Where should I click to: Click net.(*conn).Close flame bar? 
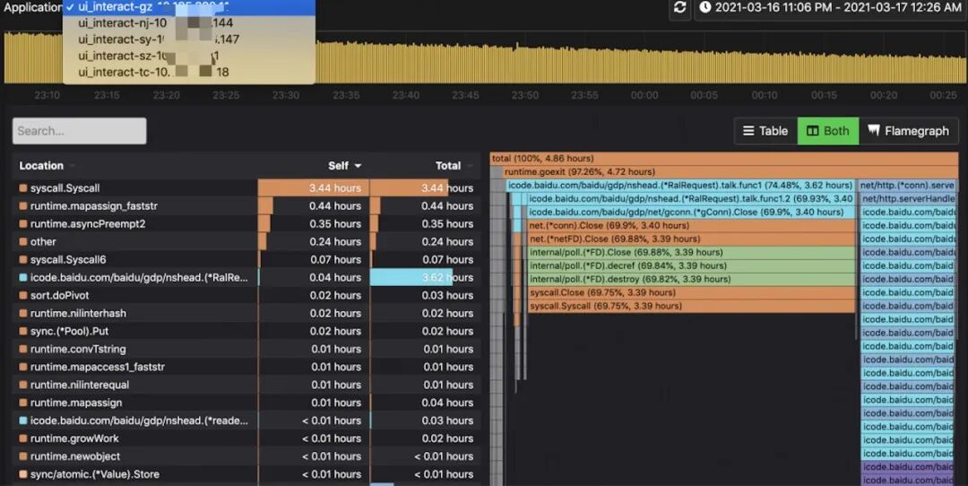point(691,225)
